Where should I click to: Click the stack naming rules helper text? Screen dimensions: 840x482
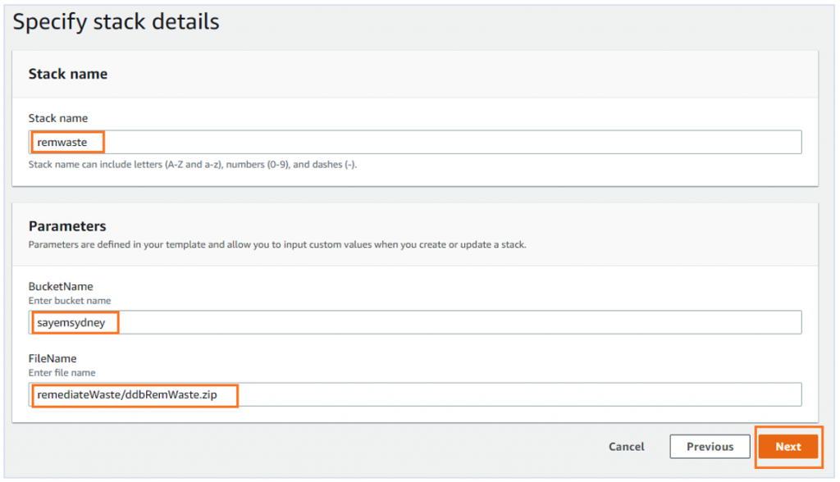point(194,163)
